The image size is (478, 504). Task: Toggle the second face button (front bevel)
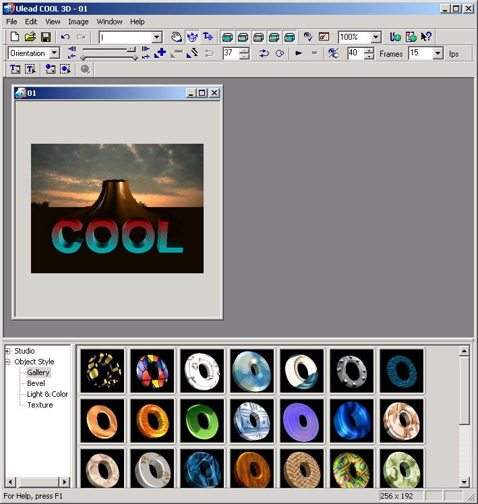click(x=243, y=37)
